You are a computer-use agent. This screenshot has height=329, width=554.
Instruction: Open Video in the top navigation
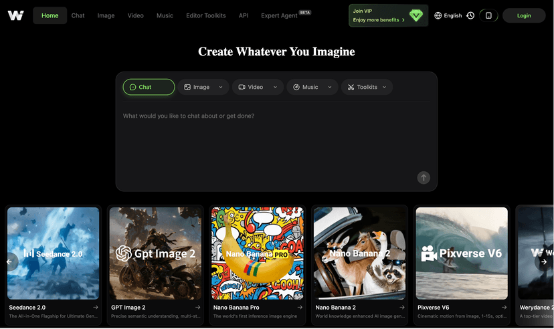pyautogui.click(x=135, y=15)
